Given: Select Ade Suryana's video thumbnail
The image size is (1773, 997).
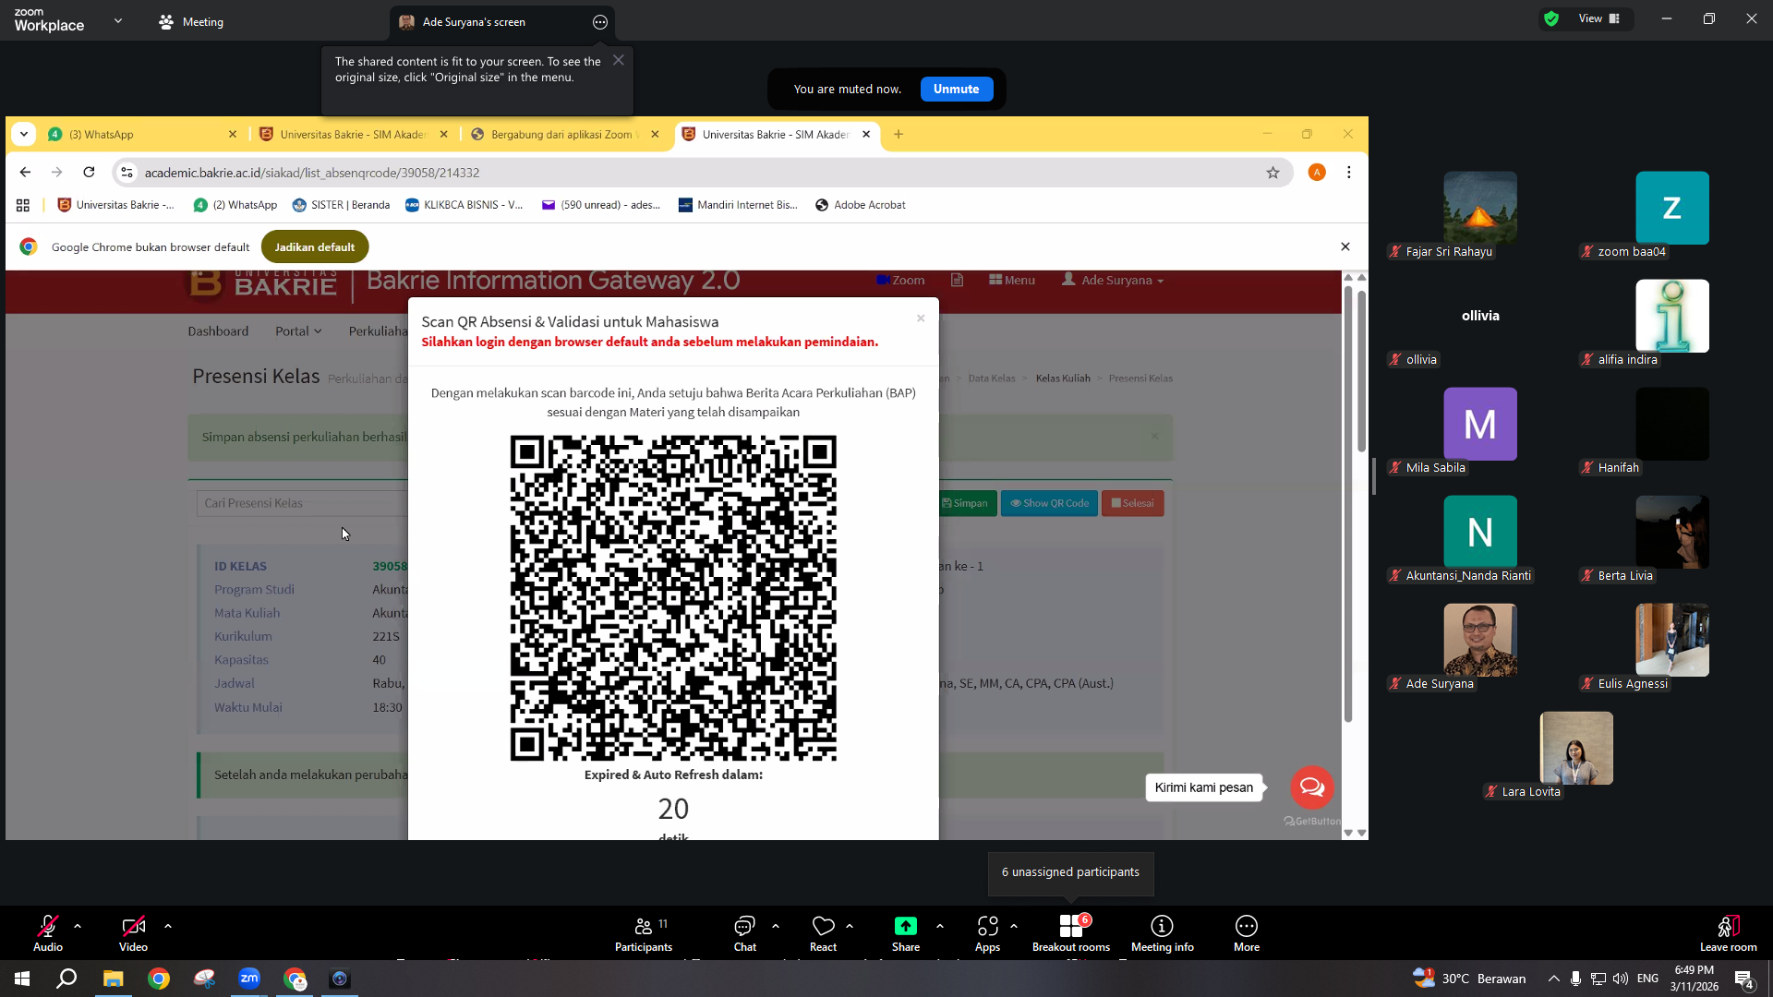Looking at the screenshot, I should click(1479, 640).
